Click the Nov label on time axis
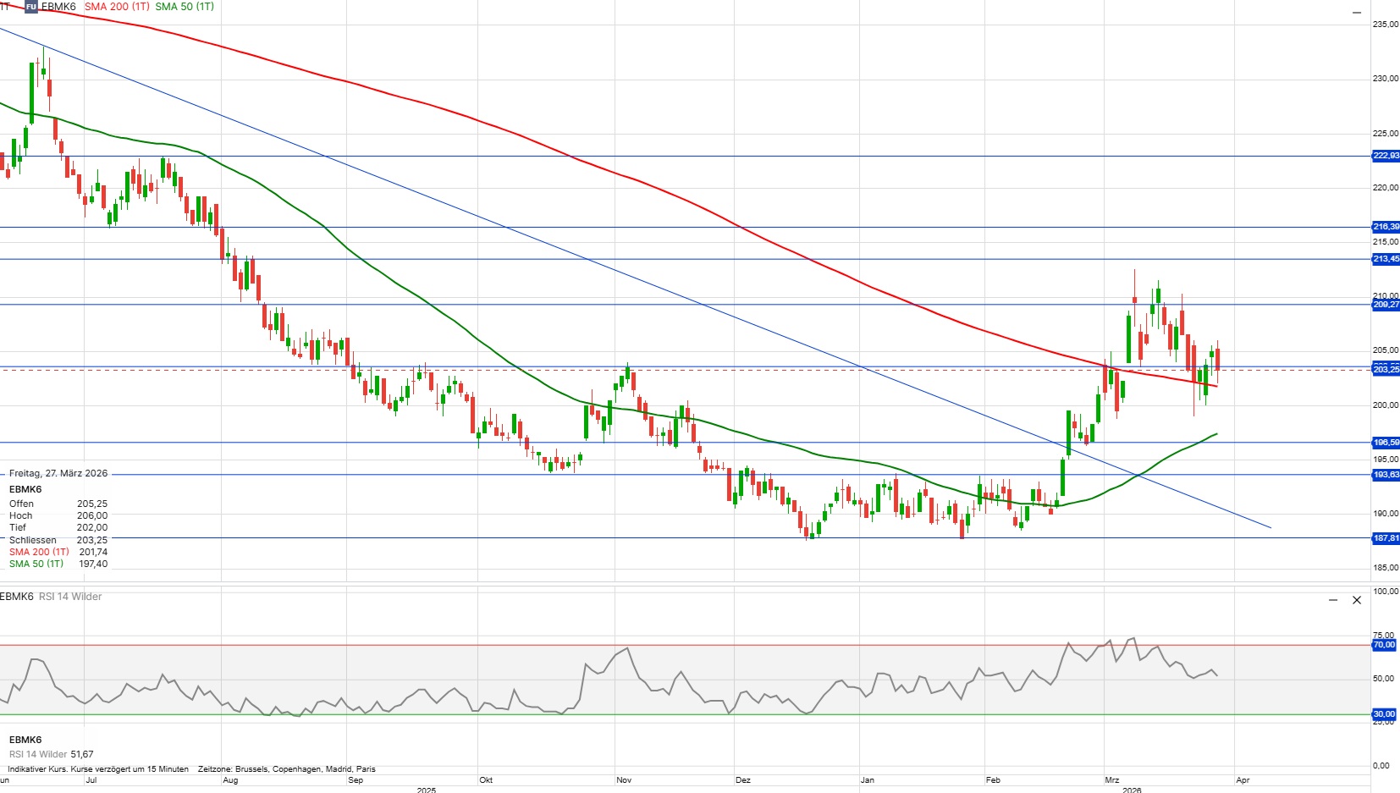 [x=624, y=780]
